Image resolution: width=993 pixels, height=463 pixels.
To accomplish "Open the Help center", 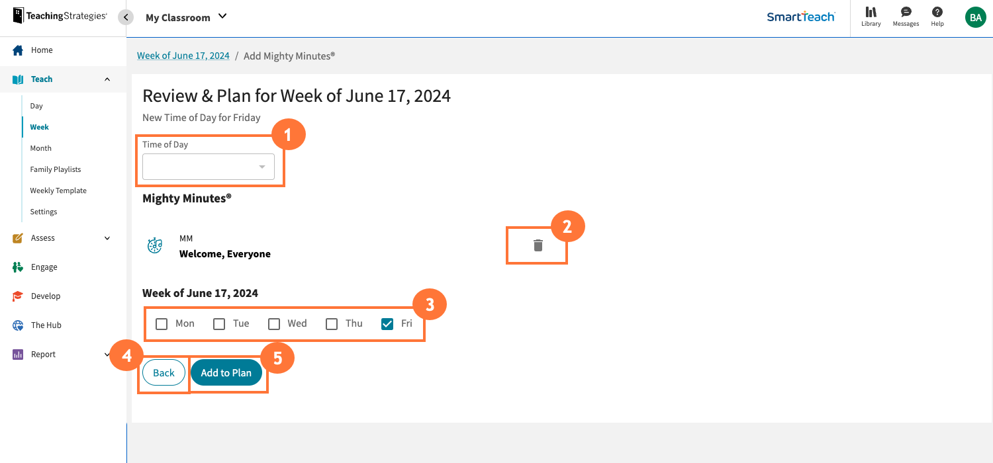I will pyautogui.click(x=937, y=17).
